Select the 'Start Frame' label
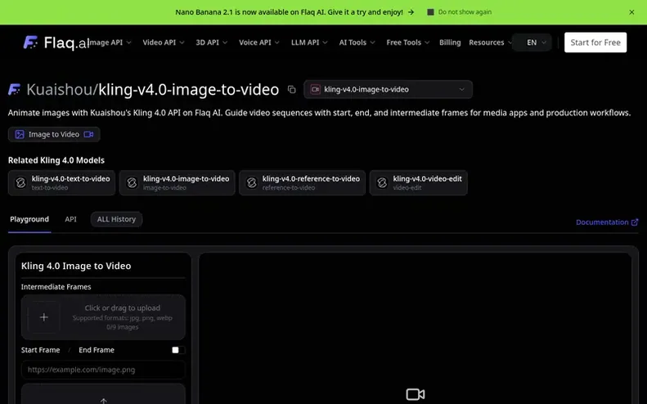 click(x=40, y=350)
